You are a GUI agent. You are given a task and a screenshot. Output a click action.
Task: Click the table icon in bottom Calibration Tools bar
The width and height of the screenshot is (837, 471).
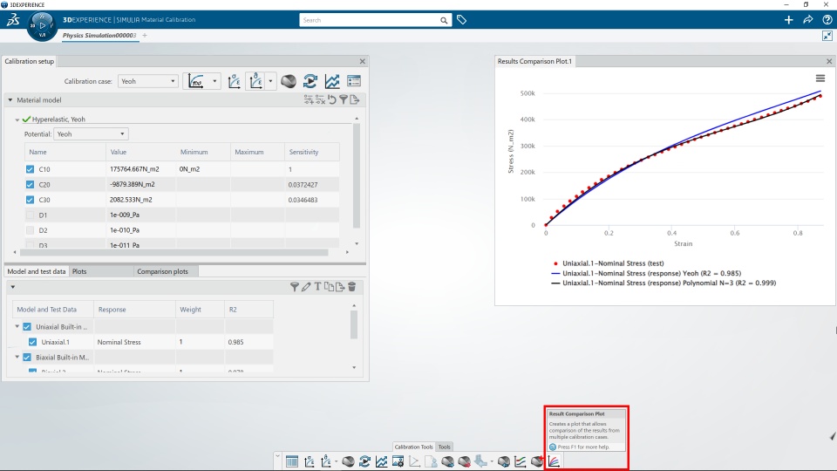pyautogui.click(x=292, y=461)
